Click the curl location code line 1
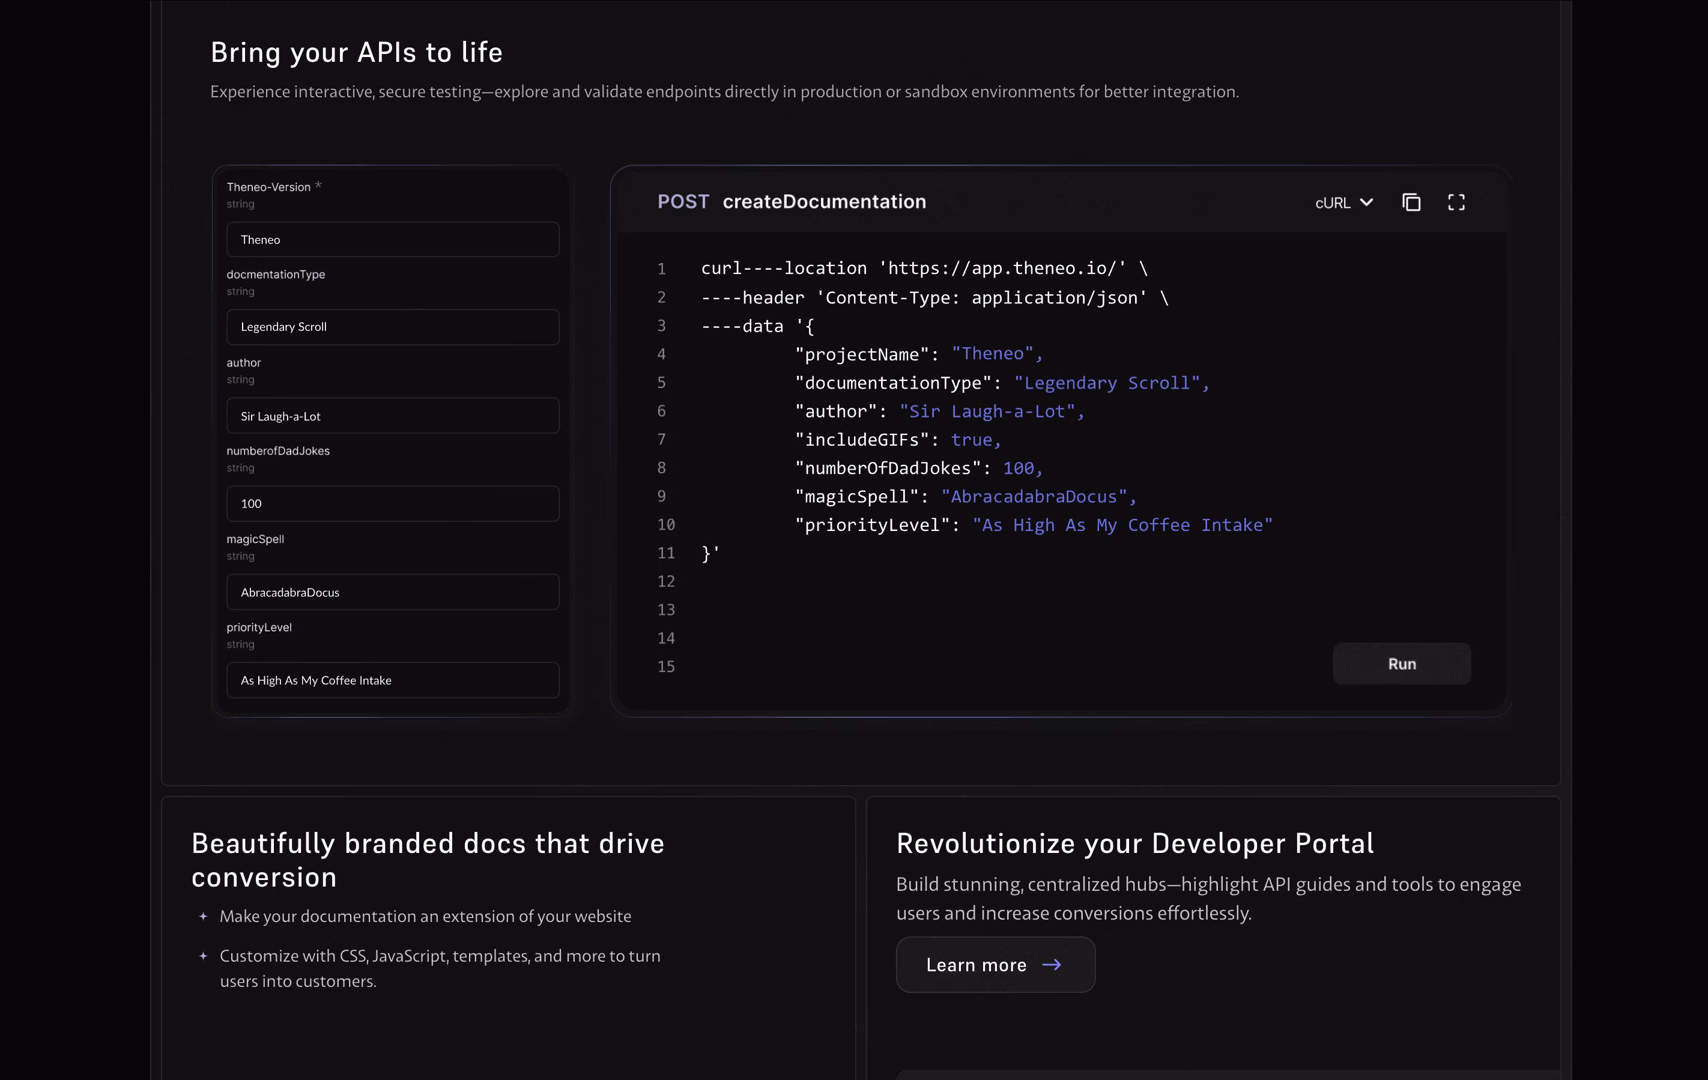 [924, 268]
